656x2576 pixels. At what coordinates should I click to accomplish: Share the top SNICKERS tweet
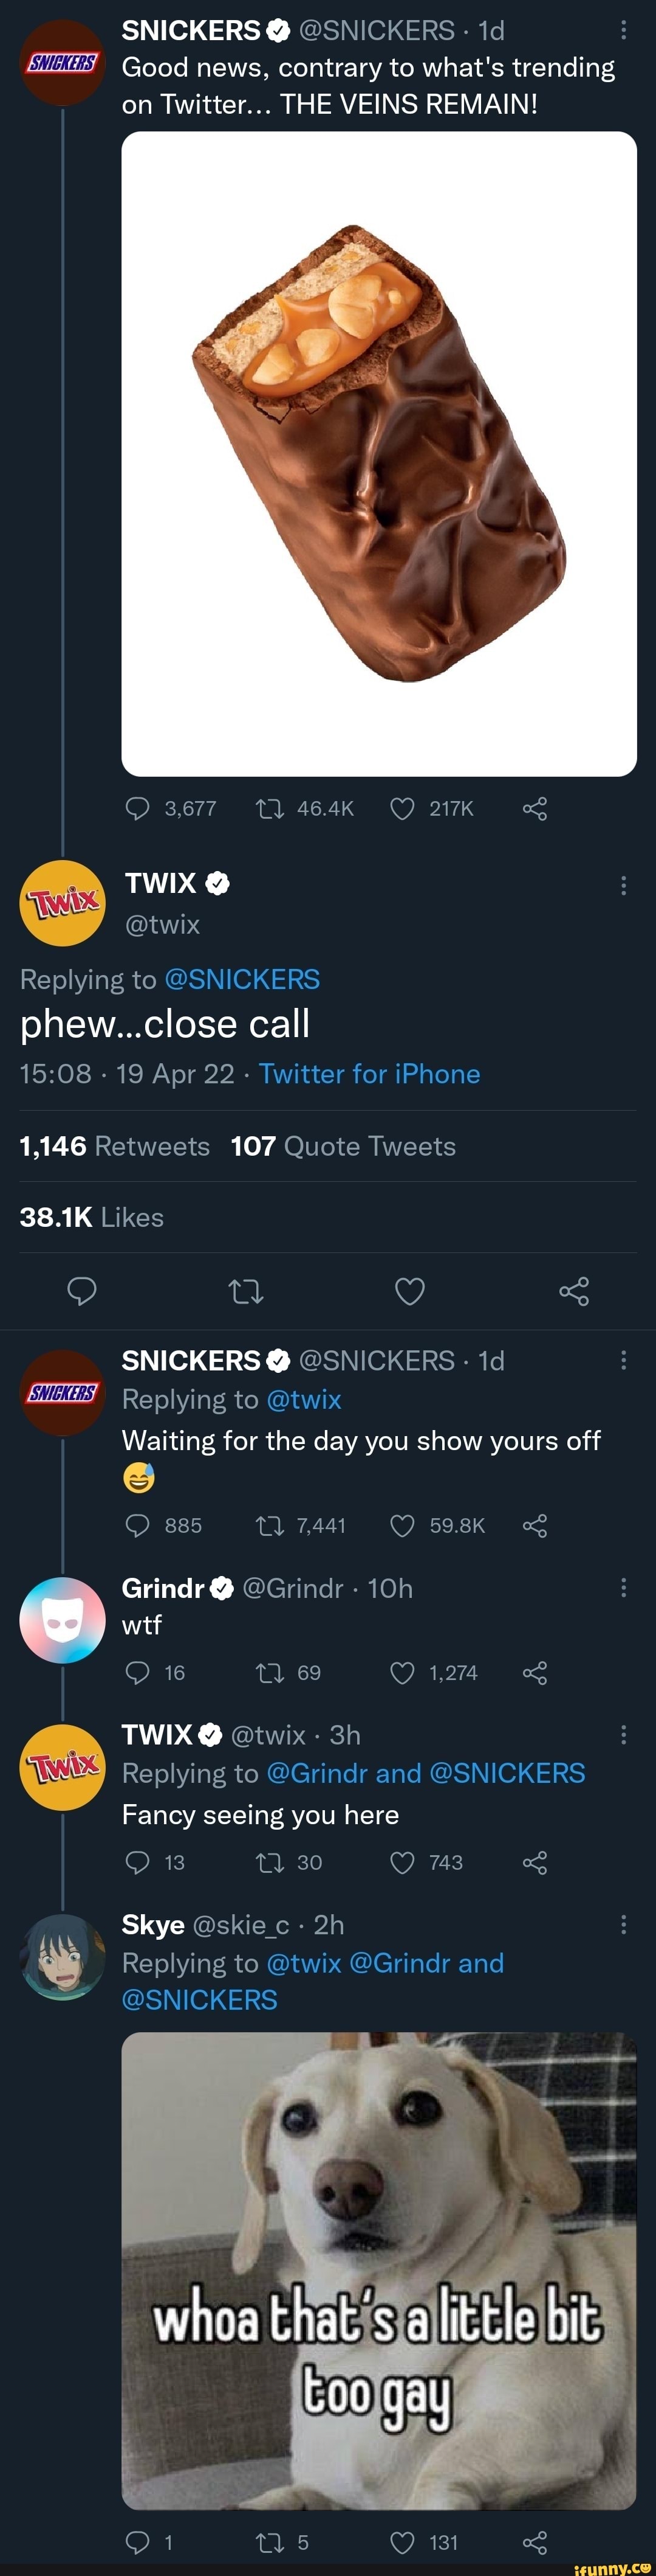535,809
